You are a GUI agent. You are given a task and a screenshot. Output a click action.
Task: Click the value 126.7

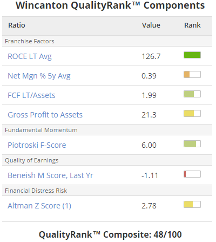point(151,56)
